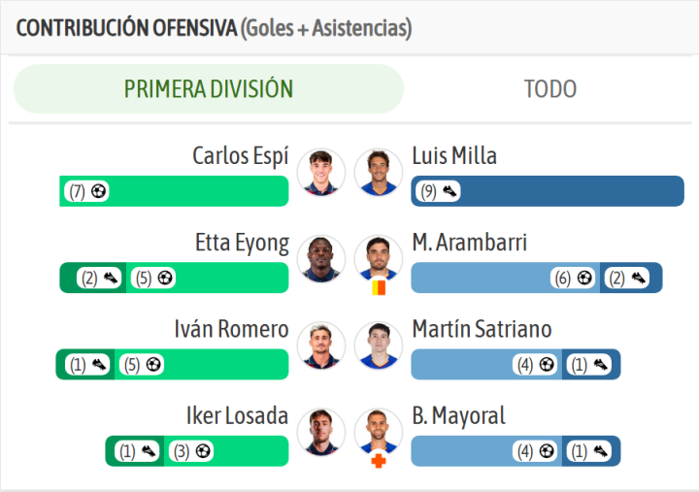Click the Carlos Espí name link
The width and height of the screenshot is (699, 492).
pyautogui.click(x=240, y=155)
